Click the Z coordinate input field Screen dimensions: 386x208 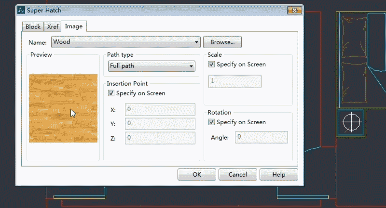[x=160, y=138]
